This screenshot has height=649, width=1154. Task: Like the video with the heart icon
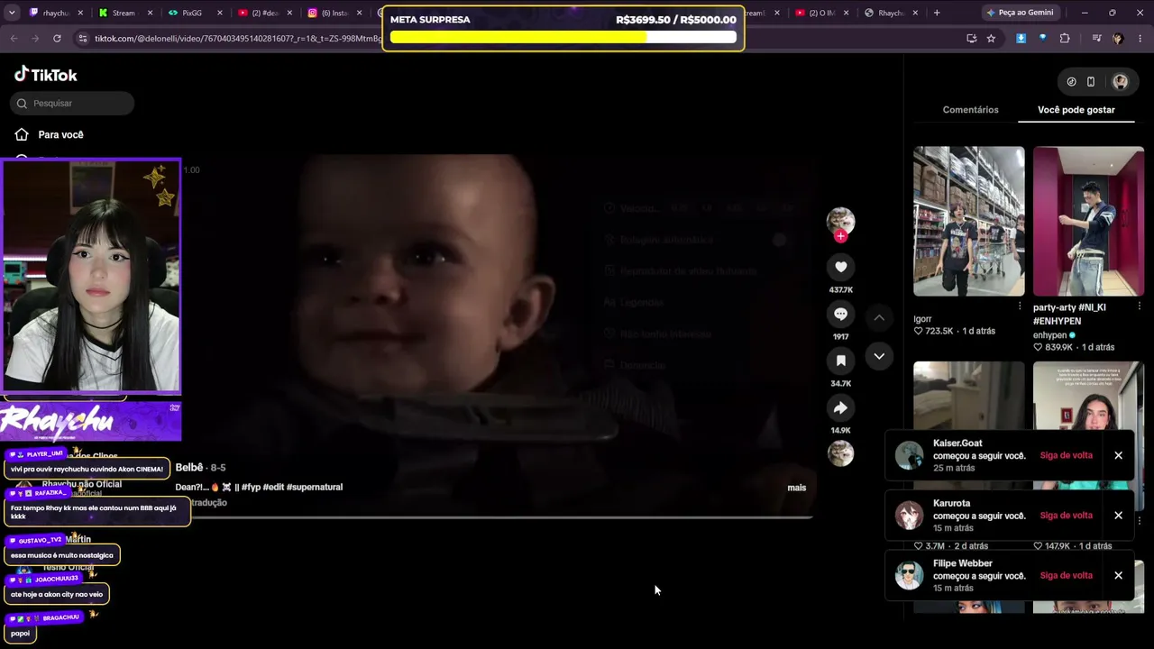pyautogui.click(x=840, y=267)
